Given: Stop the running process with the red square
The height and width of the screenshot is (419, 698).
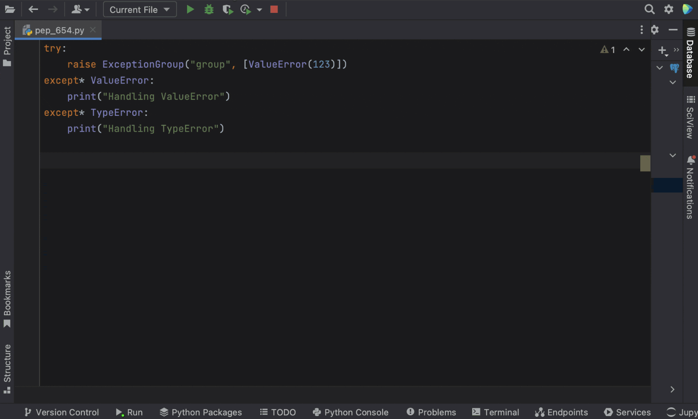Looking at the screenshot, I should [x=274, y=9].
